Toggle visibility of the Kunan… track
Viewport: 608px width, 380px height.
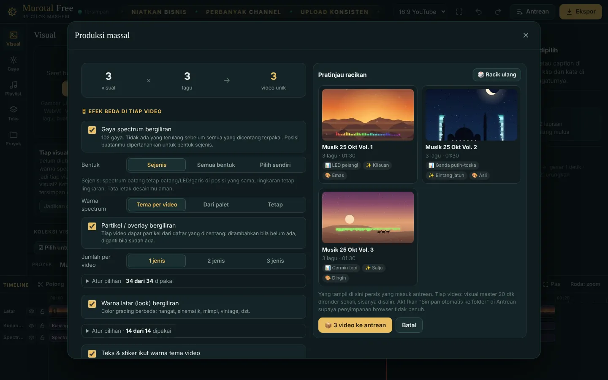pos(31,326)
